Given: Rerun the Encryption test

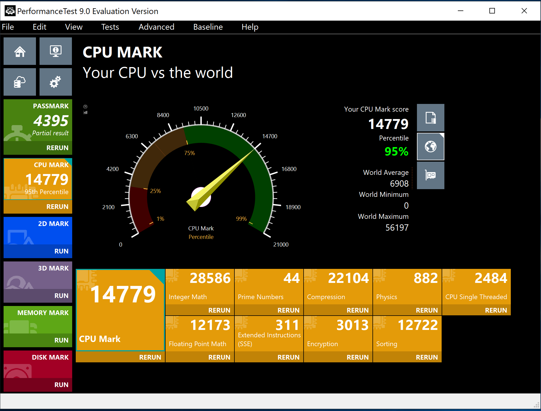Looking at the screenshot, I should point(357,357).
